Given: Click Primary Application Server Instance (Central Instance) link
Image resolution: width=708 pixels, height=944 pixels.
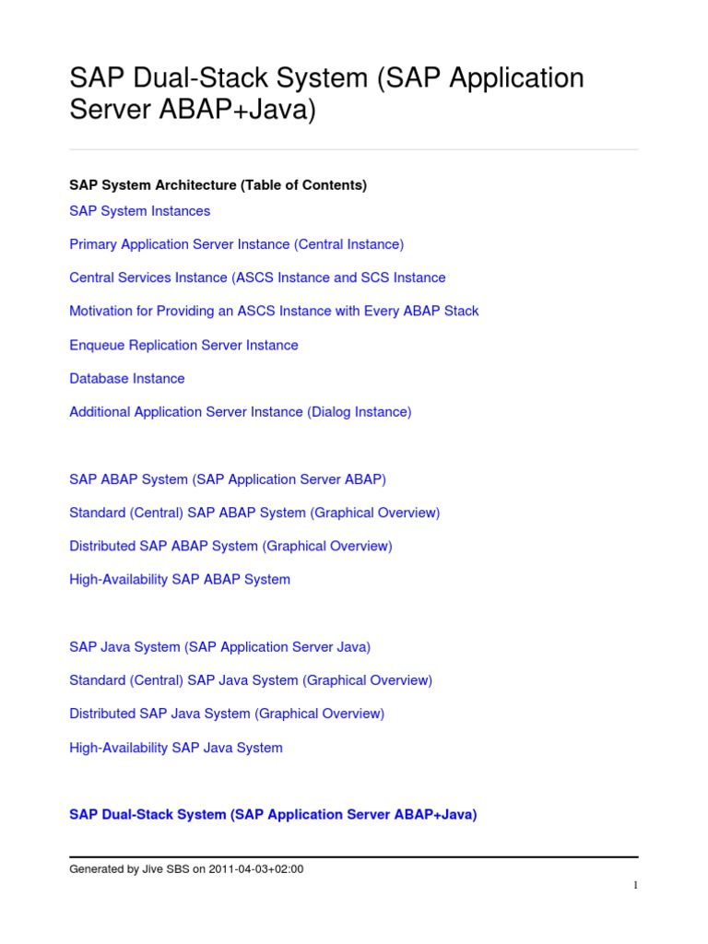Looking at the screenshot, I should [x=236, y=244].
